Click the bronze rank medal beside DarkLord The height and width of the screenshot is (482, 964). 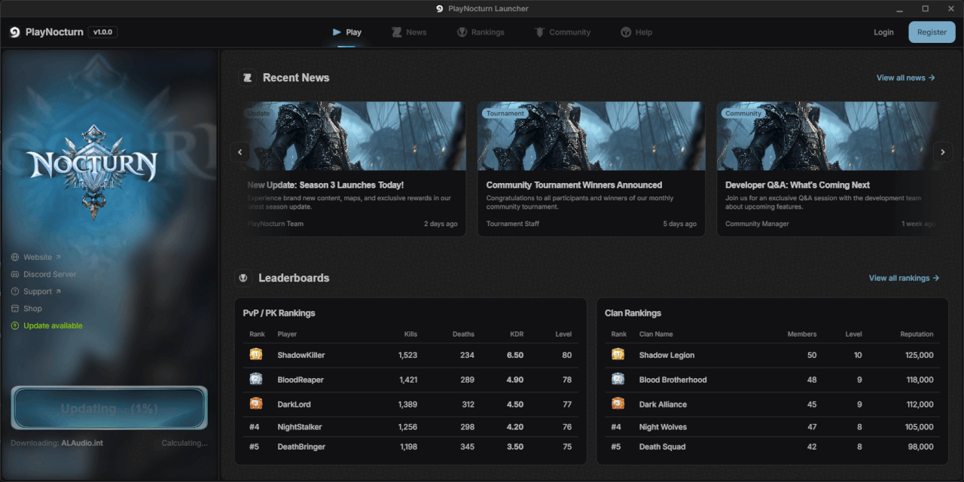(x=256, y=404)
